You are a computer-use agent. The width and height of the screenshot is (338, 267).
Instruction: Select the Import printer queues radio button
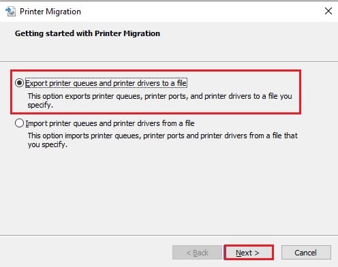click(x=19, y=123)
